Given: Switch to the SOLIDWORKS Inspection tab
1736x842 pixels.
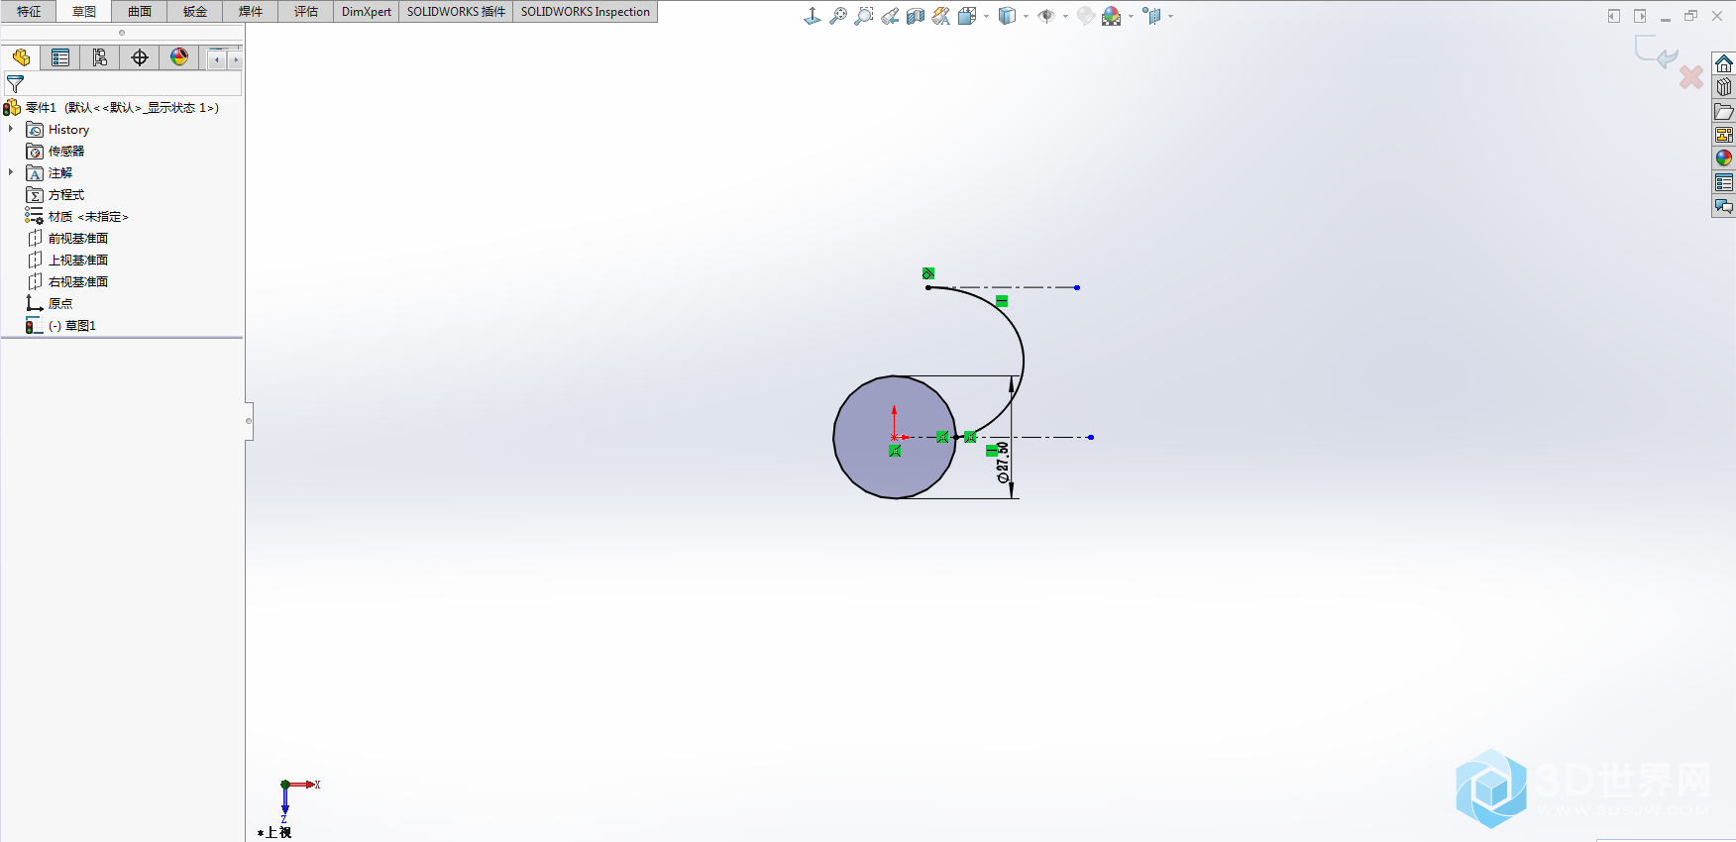Looking at the screenshot, I should (x=586, y=12).
